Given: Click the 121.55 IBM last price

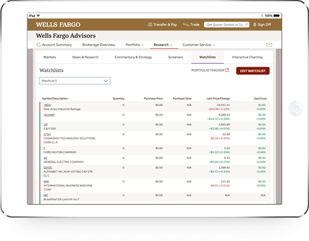Looking at the screenshot, I should 225,181.
